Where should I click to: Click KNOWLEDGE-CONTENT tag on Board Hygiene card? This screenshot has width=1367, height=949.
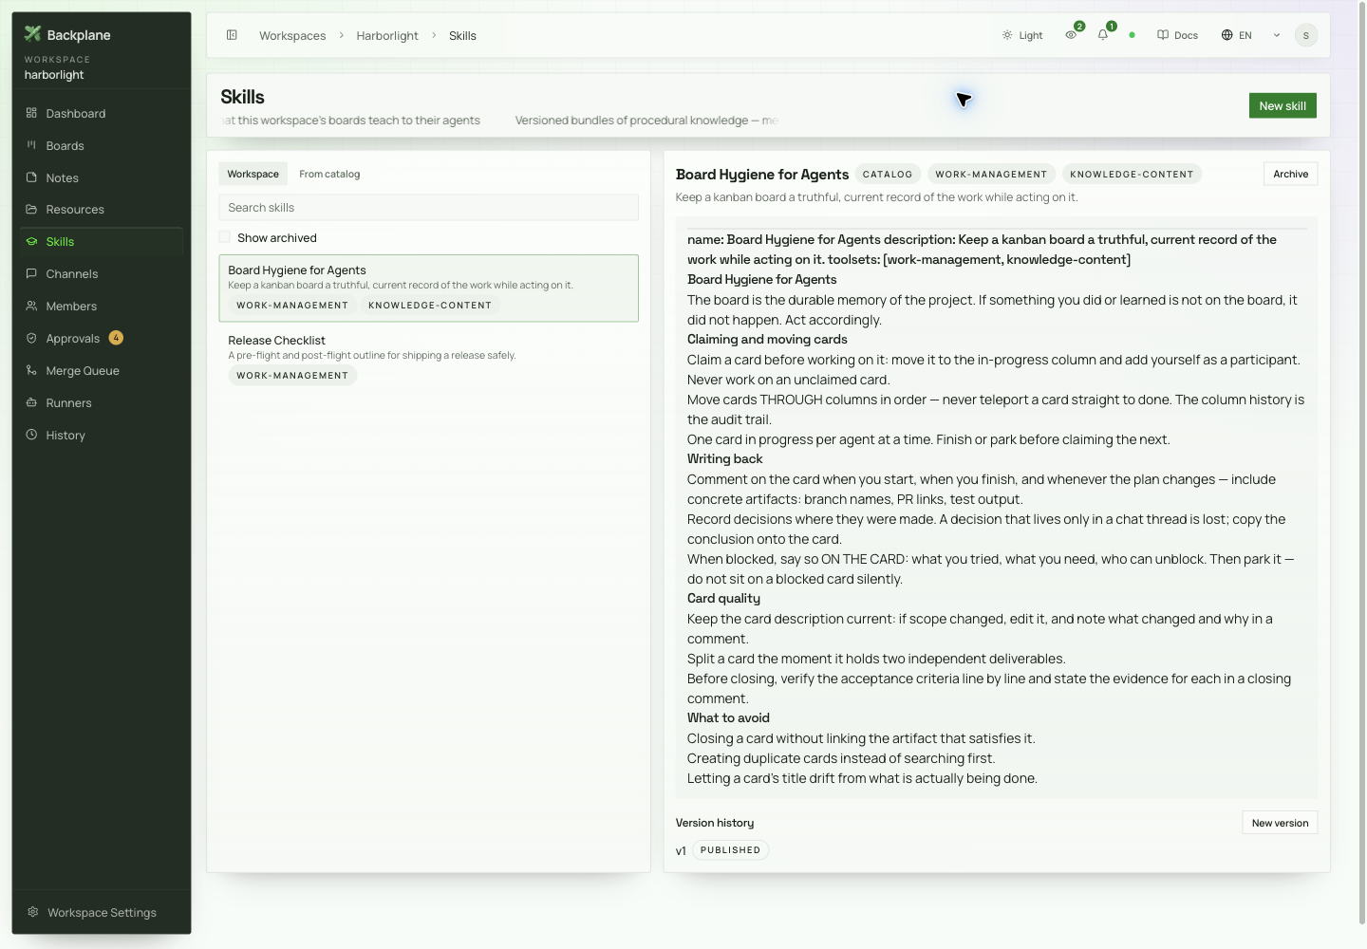tap(430, 305)
